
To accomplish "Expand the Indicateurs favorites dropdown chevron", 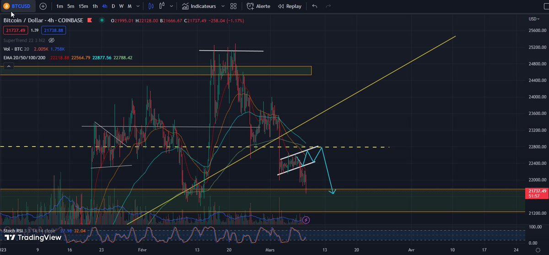I will click(223, 6).
